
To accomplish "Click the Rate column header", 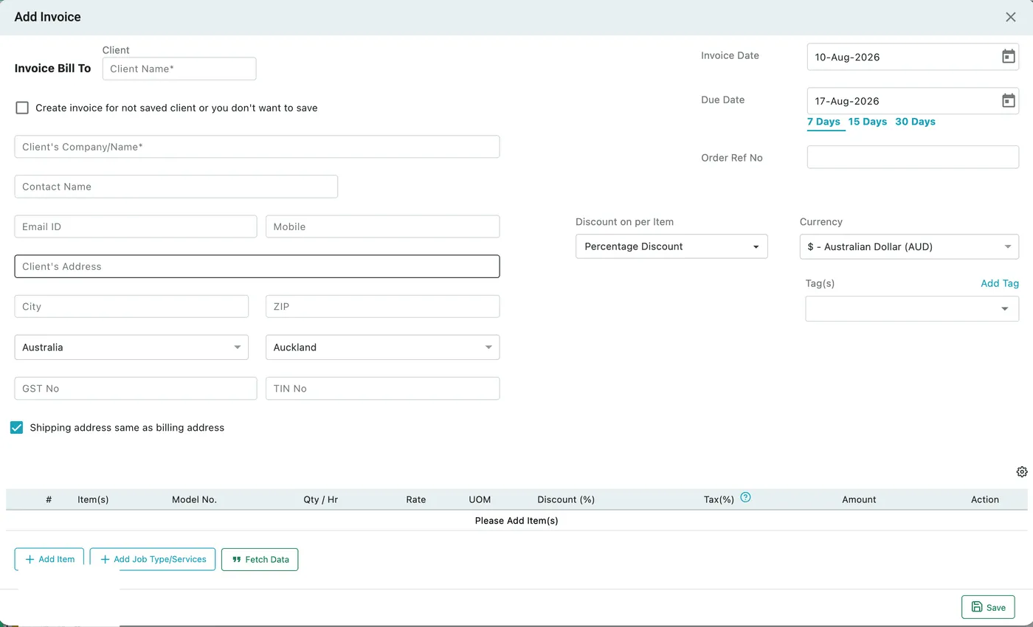I will click(415, 499).
